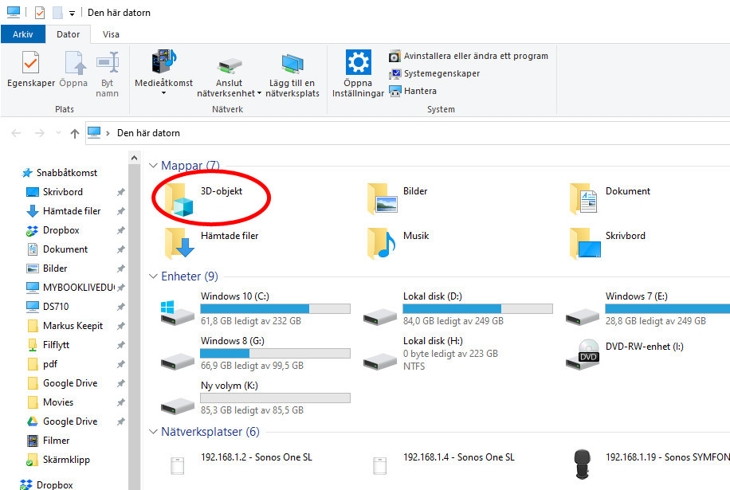The width and height of the screenshot is (730, 490).
Task: Open the Arkiv menu
Action: tap(23, 34)
